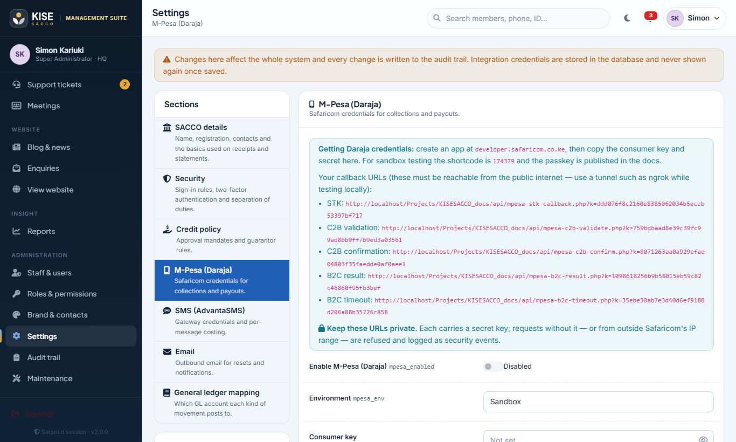This screenshot has height=442, width=736.
Task: Click the warning triangle in the alert banner
Action: click(x=167, y=59)
